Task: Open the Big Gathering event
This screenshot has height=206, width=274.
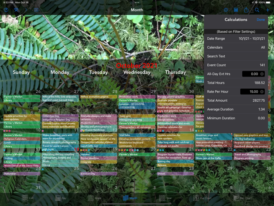Action: (252, 139)
